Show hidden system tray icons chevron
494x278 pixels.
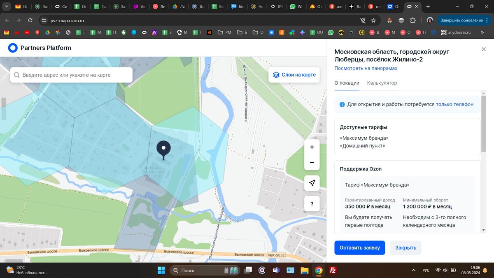click(x=414, y=270)
